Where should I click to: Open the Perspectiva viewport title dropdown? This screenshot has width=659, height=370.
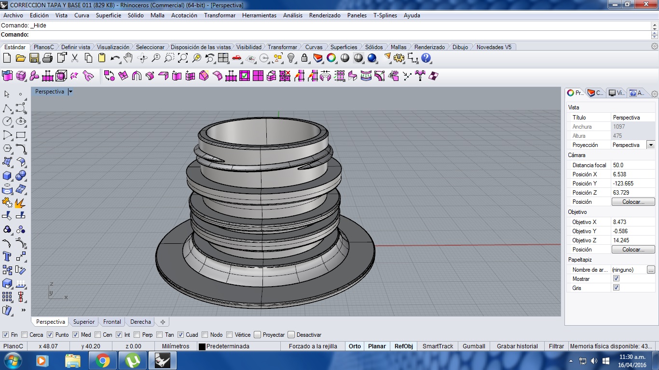click(70, 91)
